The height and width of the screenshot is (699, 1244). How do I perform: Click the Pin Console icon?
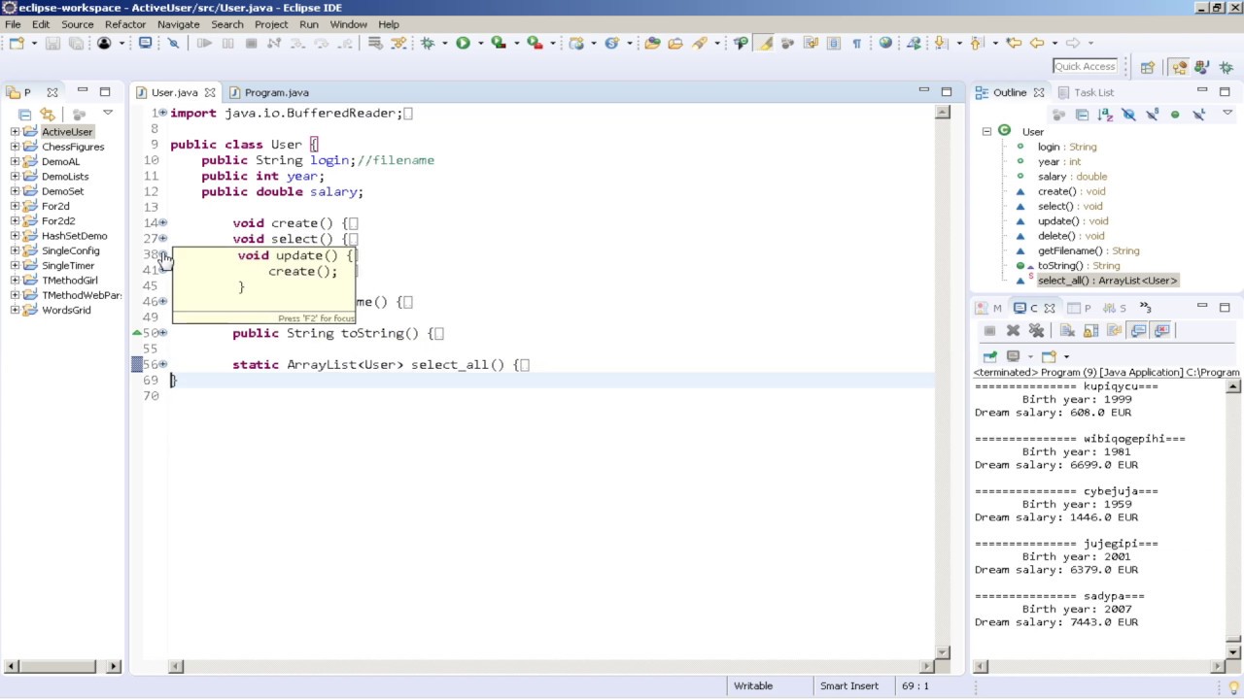click(x=990, y=356)
